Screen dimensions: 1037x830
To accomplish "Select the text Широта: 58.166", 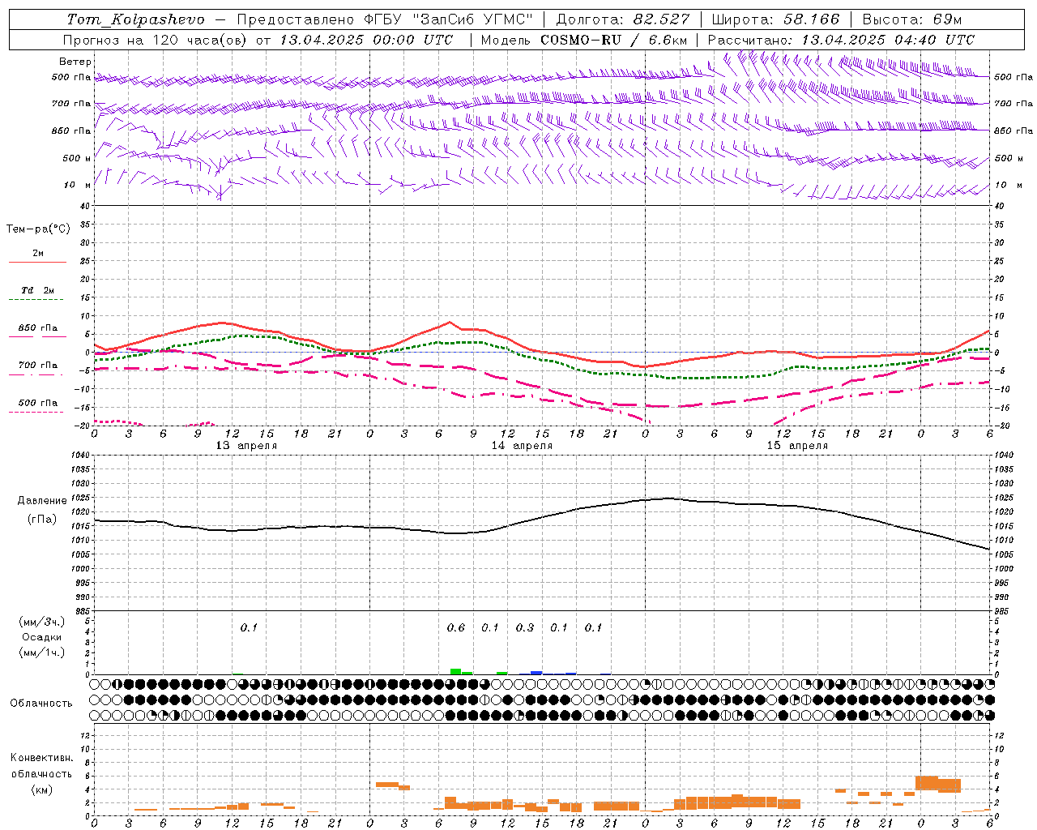I will coord(775,19).
